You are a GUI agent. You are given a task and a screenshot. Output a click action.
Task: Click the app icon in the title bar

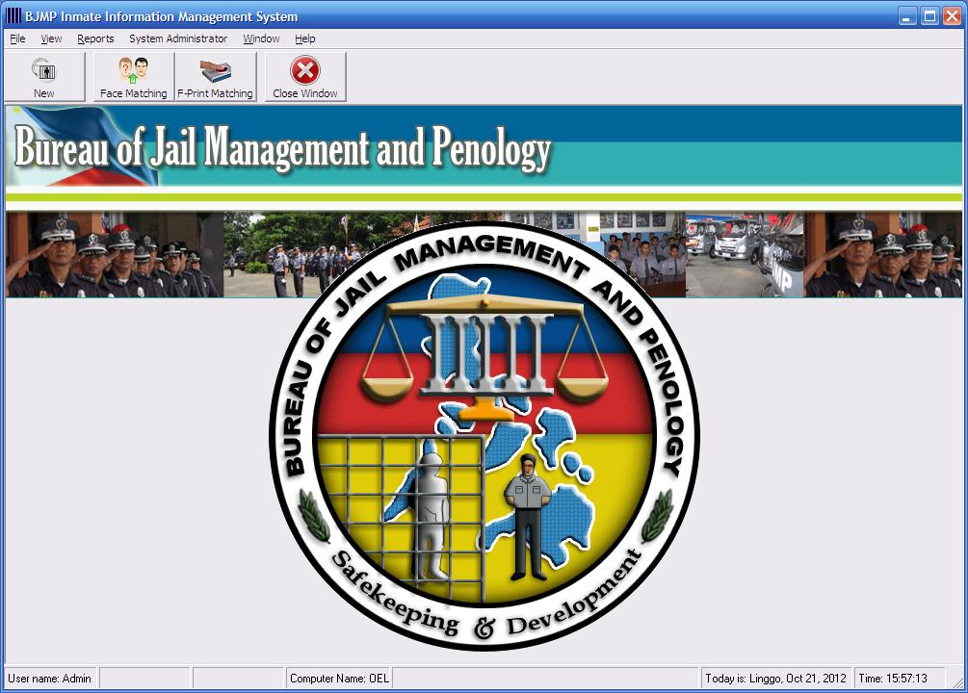click(x=13, y=16)
